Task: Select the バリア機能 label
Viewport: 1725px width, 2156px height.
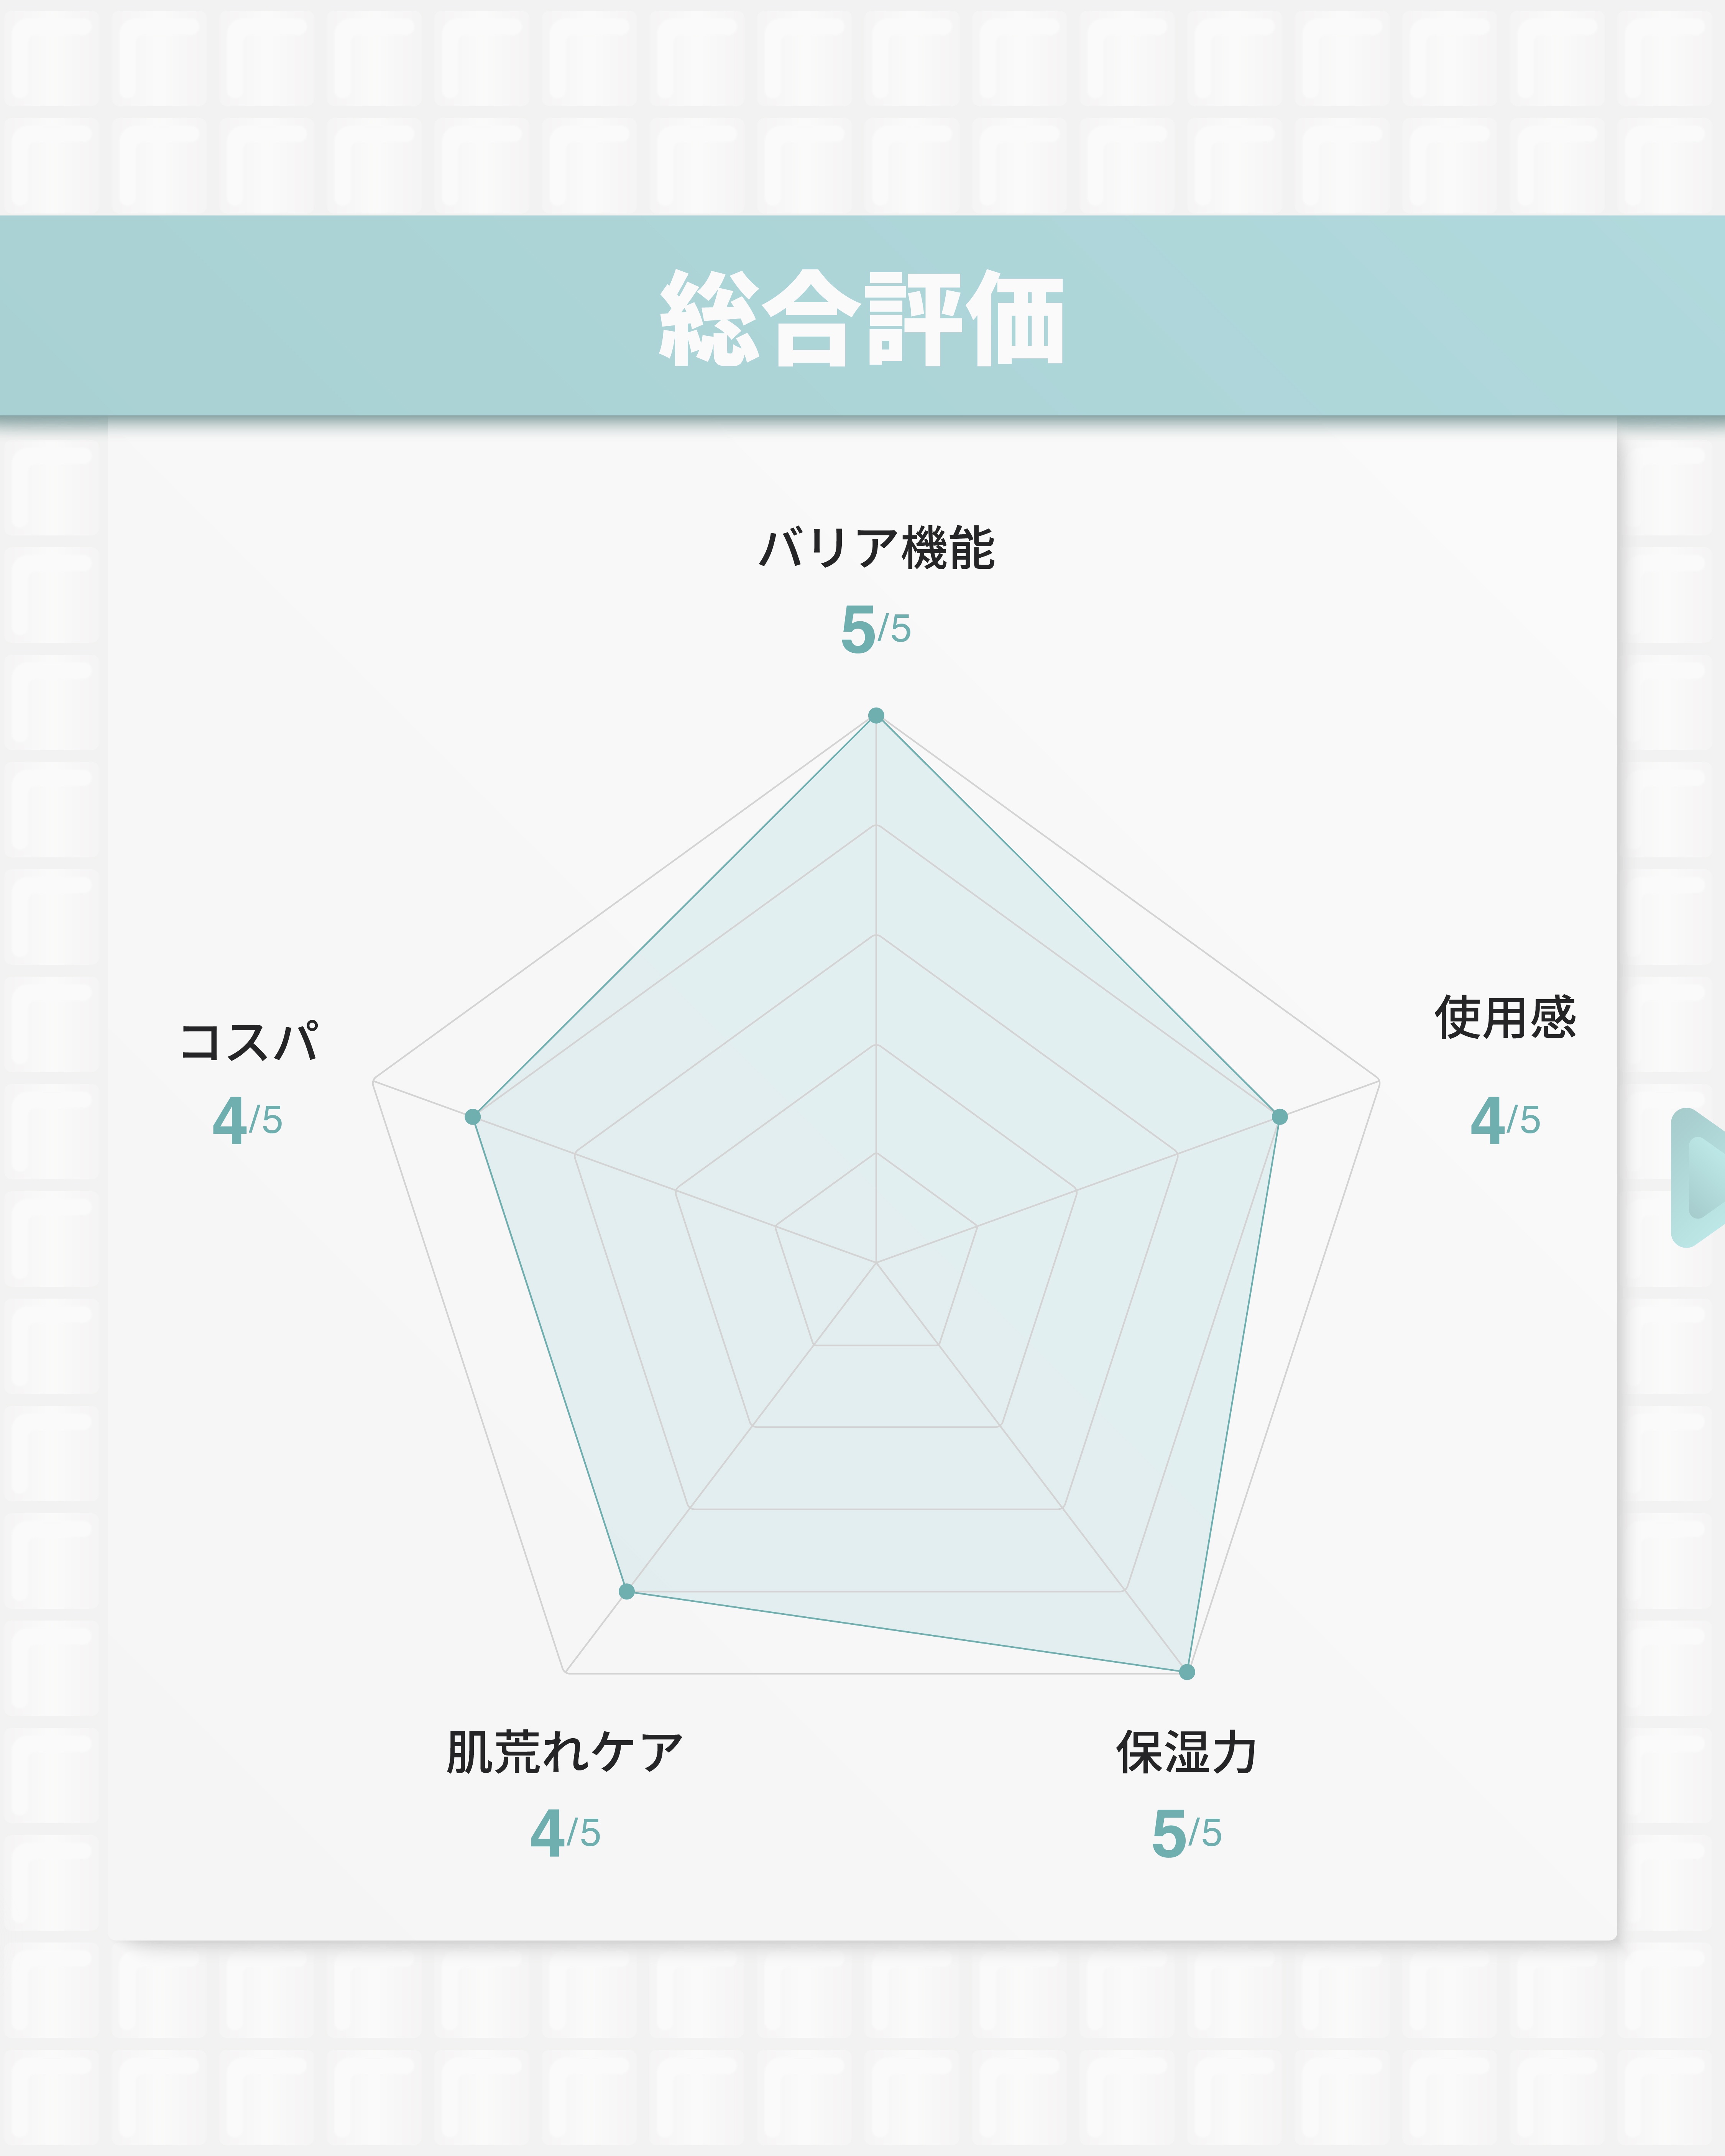Action: pos(876,548)
